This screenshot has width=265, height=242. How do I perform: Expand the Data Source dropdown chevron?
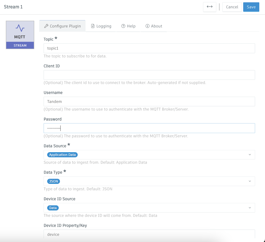coord(250,155)
